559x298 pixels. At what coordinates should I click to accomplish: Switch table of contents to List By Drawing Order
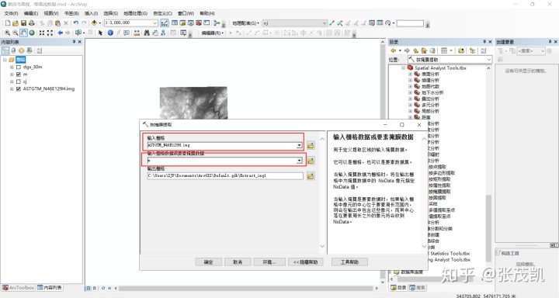(5, 50)
